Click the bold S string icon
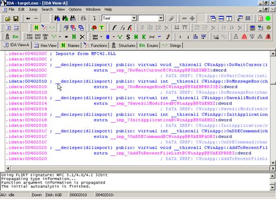Image resolution: width=276 pixels, height=199 pixels. click(128, 37)
